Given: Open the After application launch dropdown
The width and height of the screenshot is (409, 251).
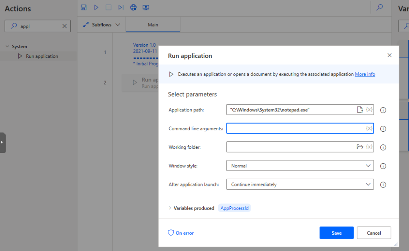Looking at the screenshot, I should click(x=300, y=184).
